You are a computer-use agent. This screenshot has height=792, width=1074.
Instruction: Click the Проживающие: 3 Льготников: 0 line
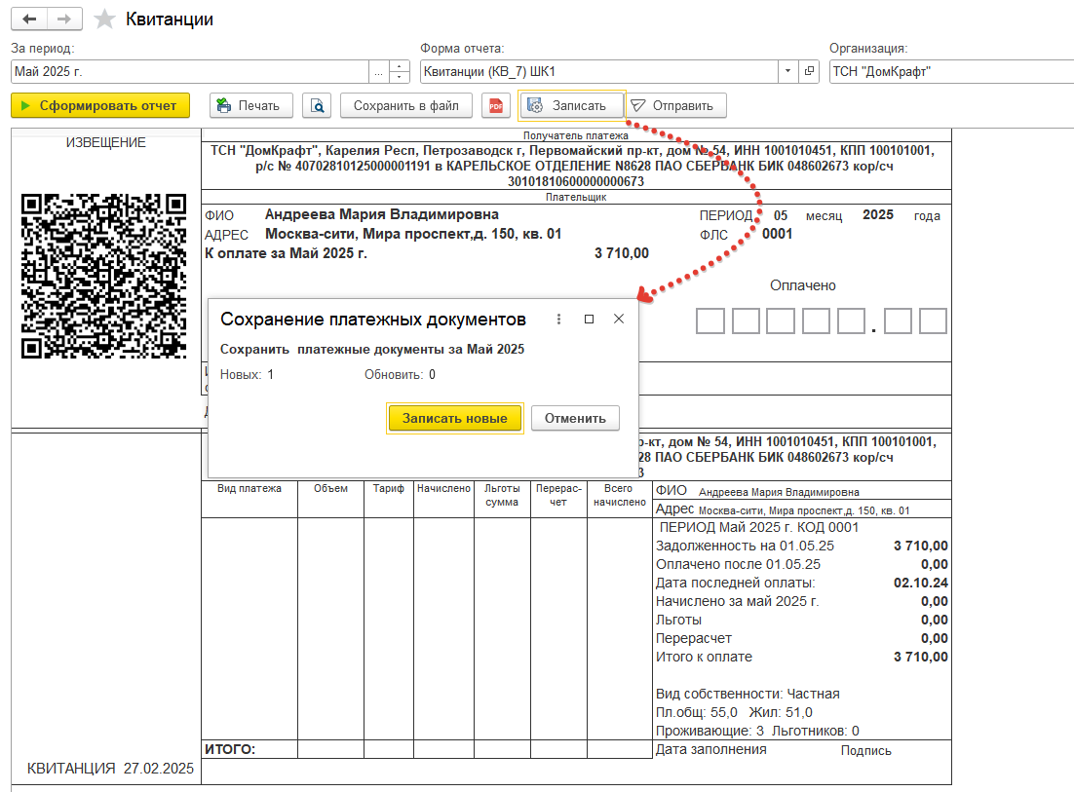(757, 731)
